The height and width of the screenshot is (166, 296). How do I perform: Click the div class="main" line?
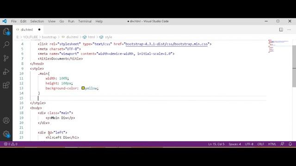[55, 113]
